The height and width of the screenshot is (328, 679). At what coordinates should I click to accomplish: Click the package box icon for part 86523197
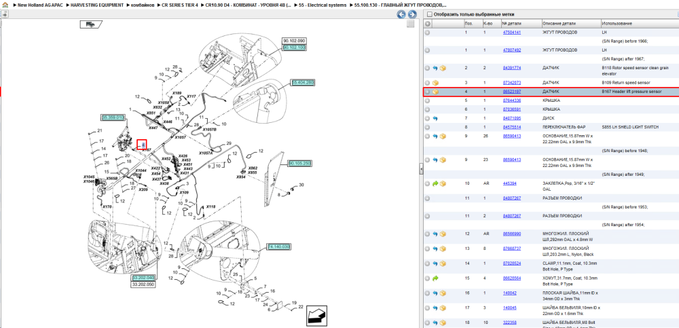tap(435, 92)
